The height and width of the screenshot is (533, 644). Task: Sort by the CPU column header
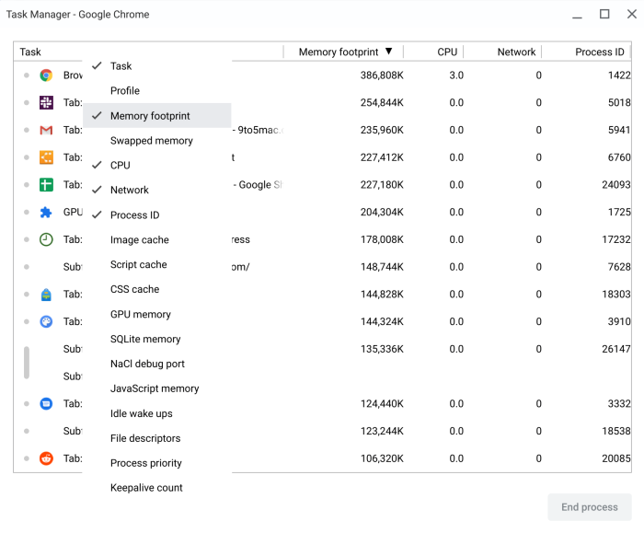[x=447, y=52]
